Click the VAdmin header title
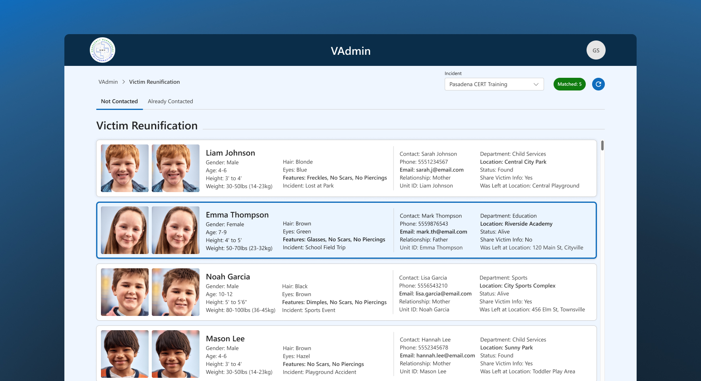The image size is (701, 381). pos(350,51)
